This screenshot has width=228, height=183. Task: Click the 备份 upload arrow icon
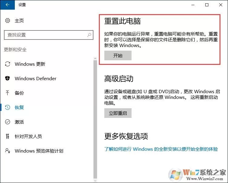(8, 93)
